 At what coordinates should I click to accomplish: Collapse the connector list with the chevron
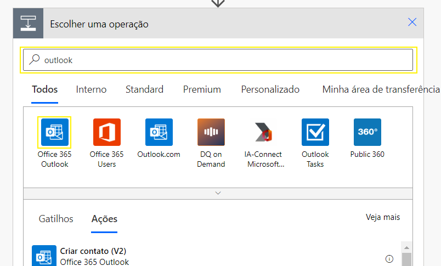(x=218, y=193)
